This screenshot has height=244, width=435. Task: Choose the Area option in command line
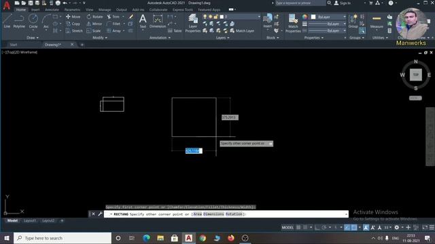[198, 214]
